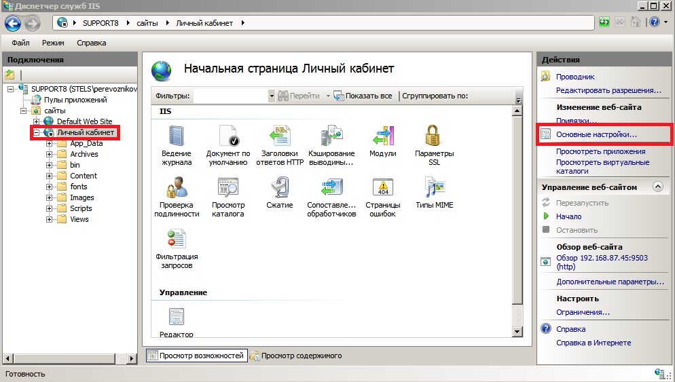The height and width of the screenshot is (382, 675).
Task: Click Просмотреть виртуальные каталоги link
Action: coord(603,166)
